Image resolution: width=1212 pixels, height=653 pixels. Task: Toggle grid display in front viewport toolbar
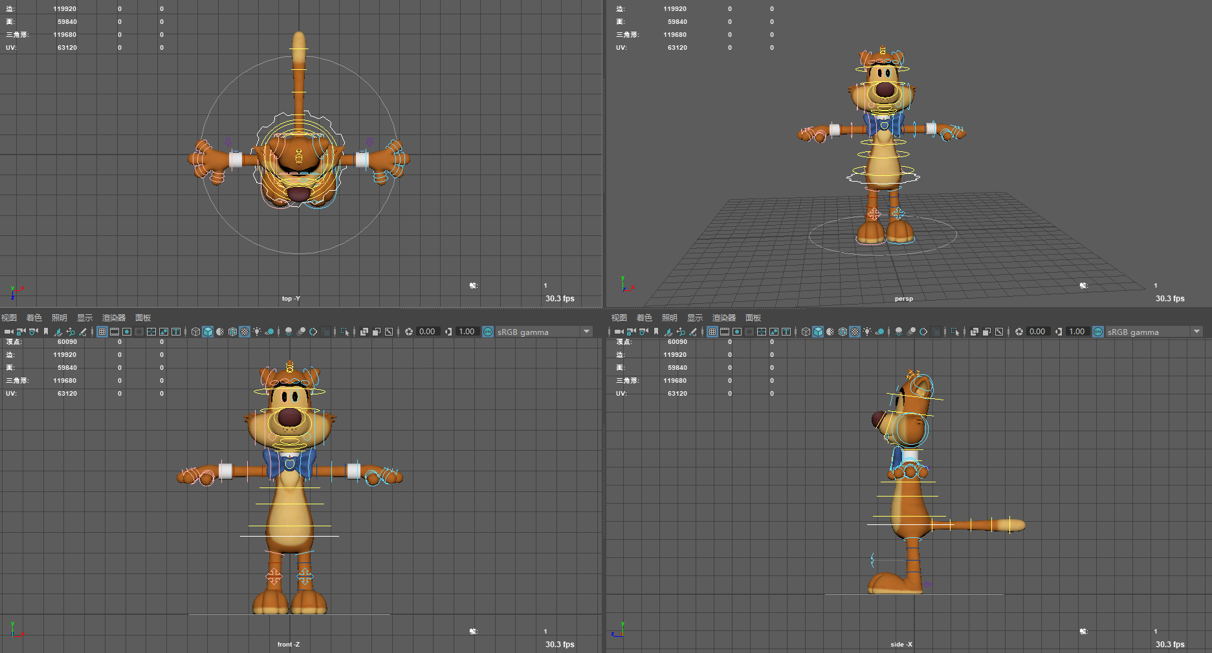pyautogui.click(x=102, y=332)
